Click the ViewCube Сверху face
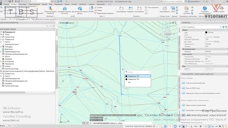The image size is (228, 128). (168, 34)
